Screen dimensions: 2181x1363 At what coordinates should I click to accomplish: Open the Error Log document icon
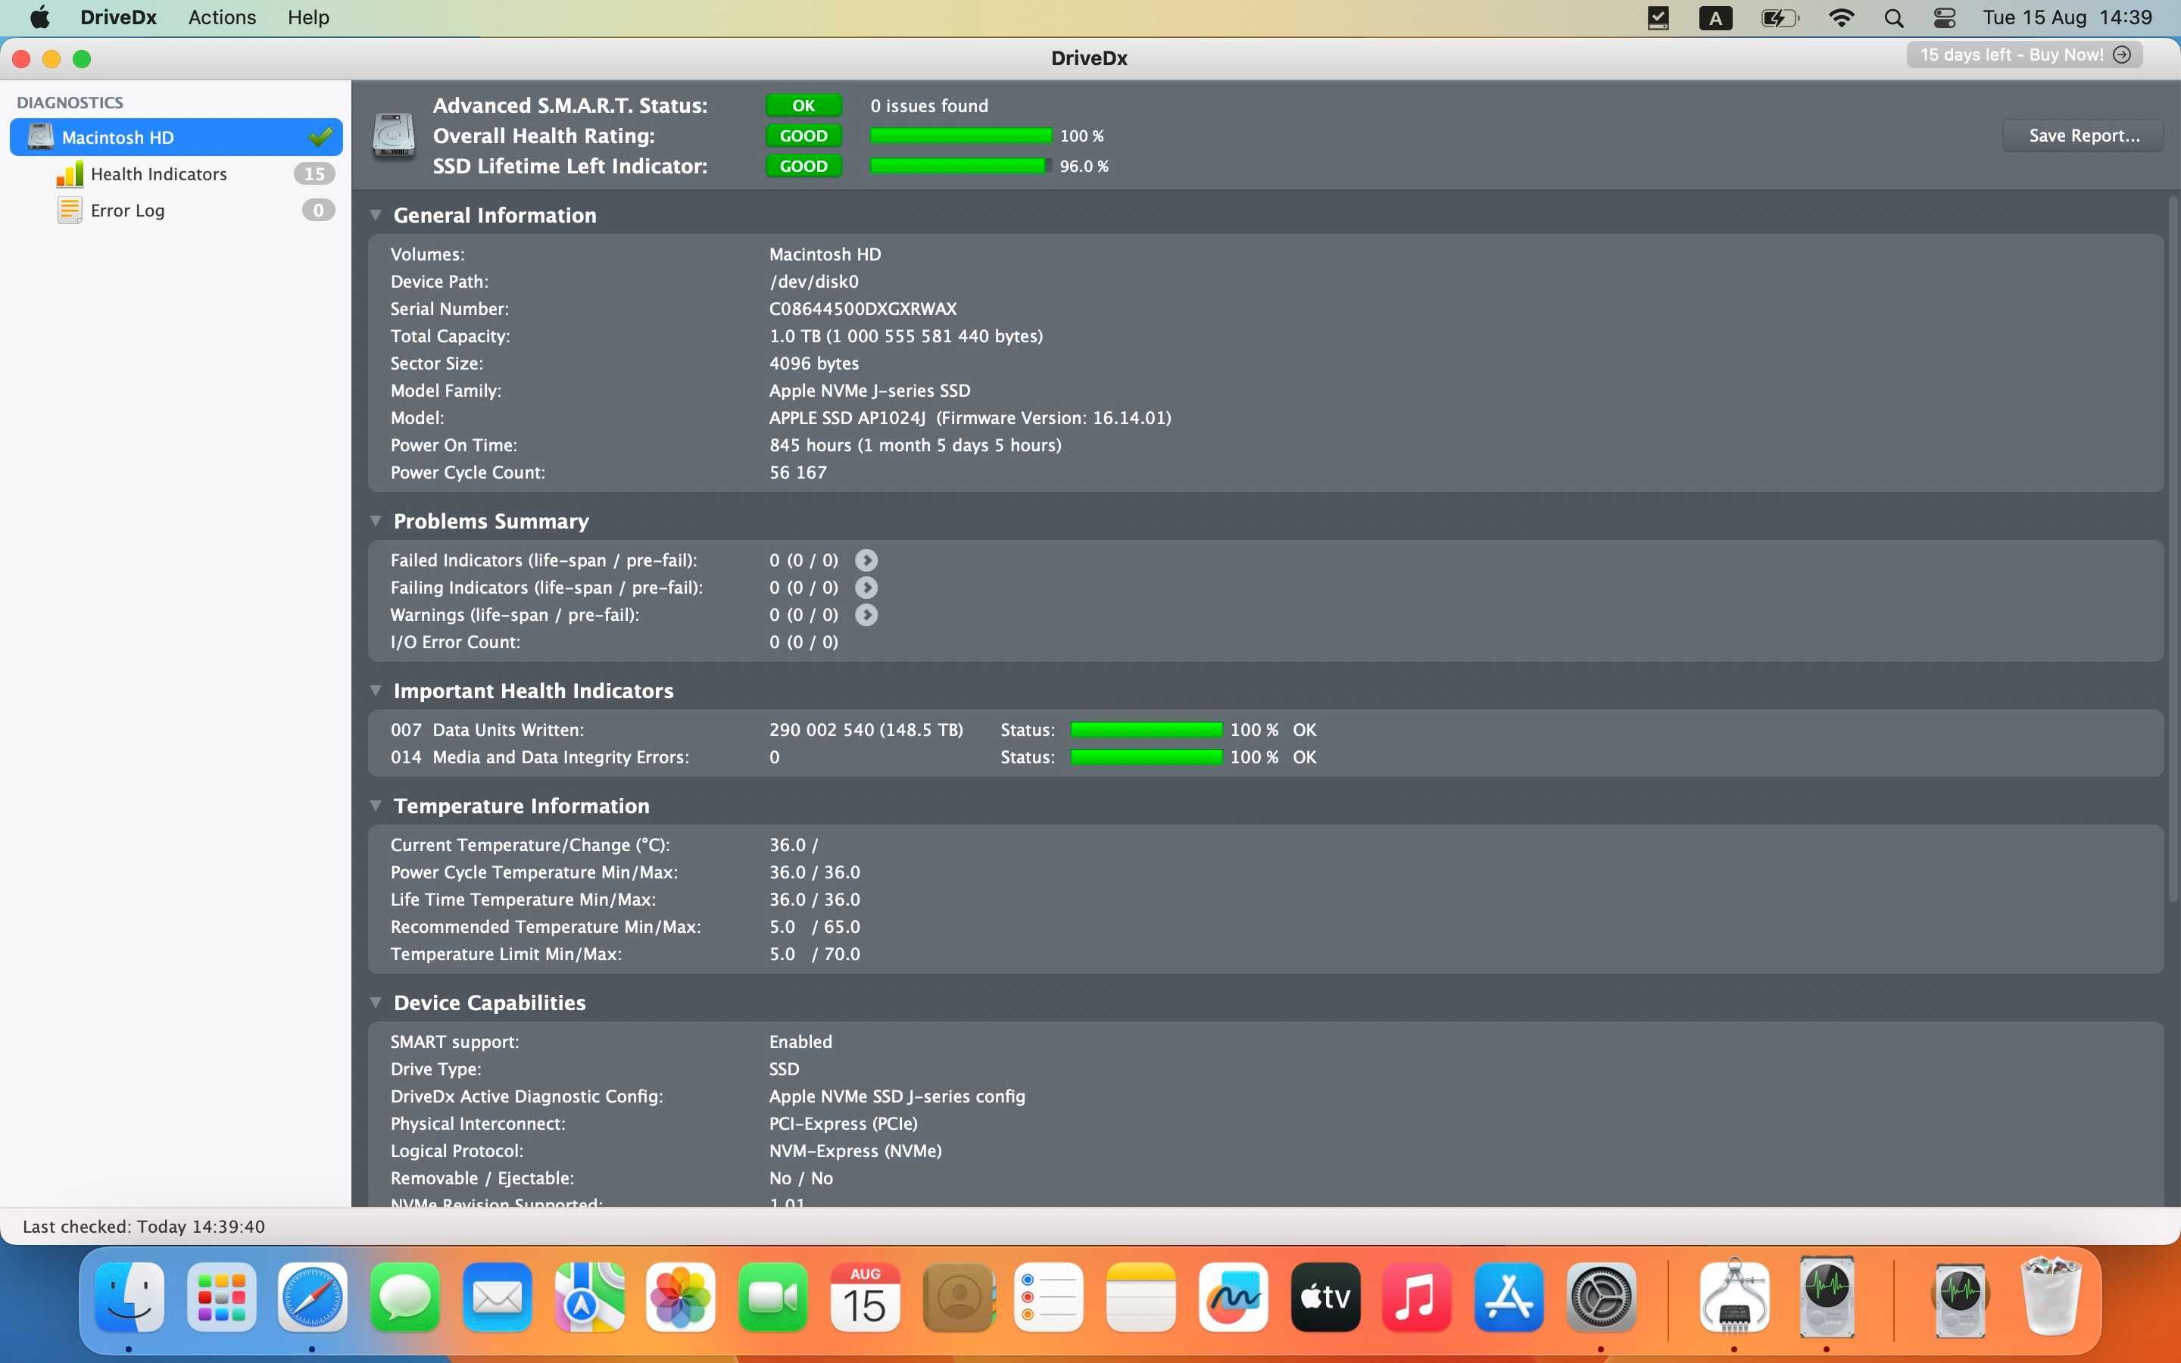coord(70,210)
